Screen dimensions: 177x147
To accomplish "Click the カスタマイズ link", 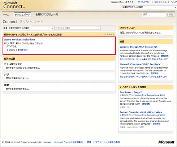I will pos(108,35).
